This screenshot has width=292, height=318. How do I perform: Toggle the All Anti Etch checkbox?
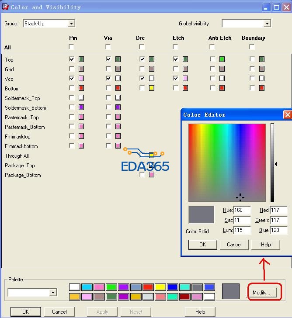[x=212, y=47]
